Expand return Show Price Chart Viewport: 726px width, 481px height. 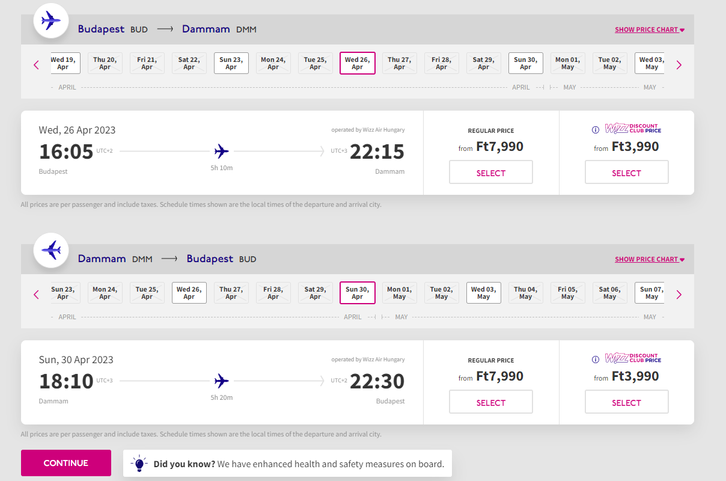[650, 259]
